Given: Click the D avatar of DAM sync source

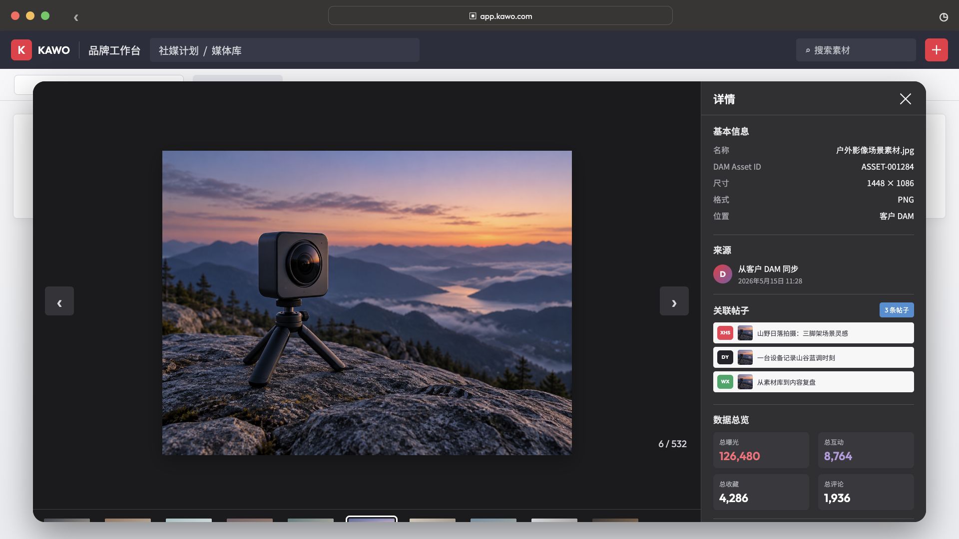Looking at the screenshot, I should click(722, 274).
